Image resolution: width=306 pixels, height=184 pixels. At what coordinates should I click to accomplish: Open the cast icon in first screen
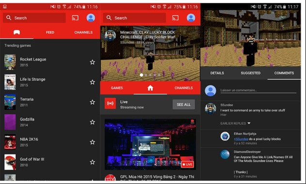pyautogui.click(x=75, y=18)
